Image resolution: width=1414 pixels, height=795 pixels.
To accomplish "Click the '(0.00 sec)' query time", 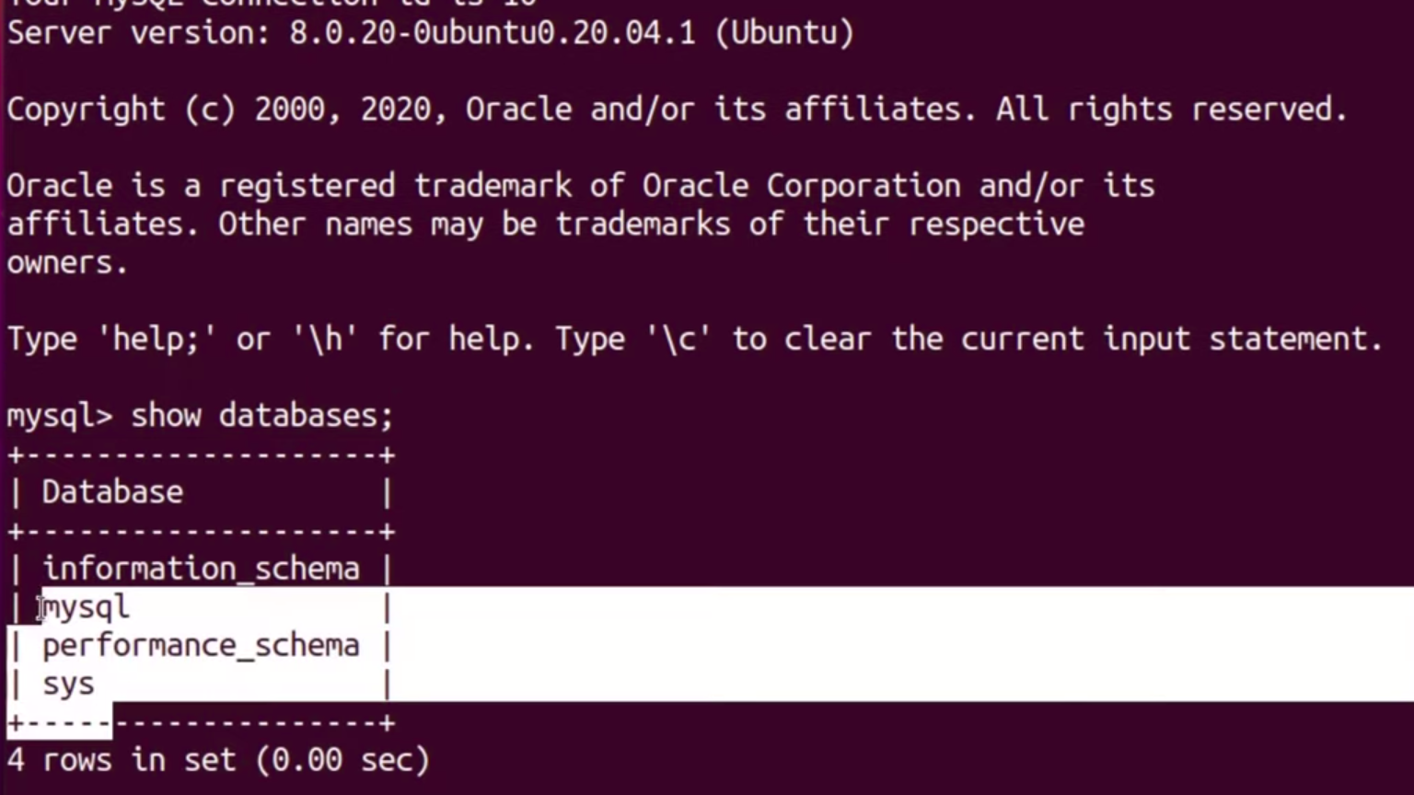I will [x=342, y=760].
